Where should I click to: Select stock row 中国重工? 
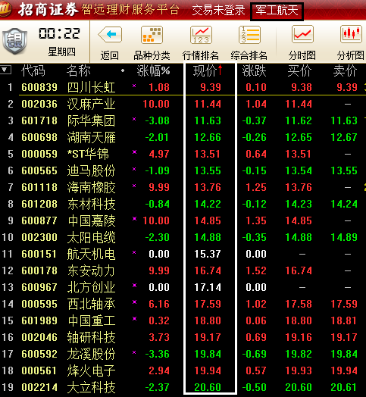point(183,320)
